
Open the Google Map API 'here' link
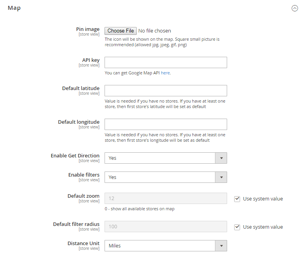pyautogui.click(x=165, y=73)
